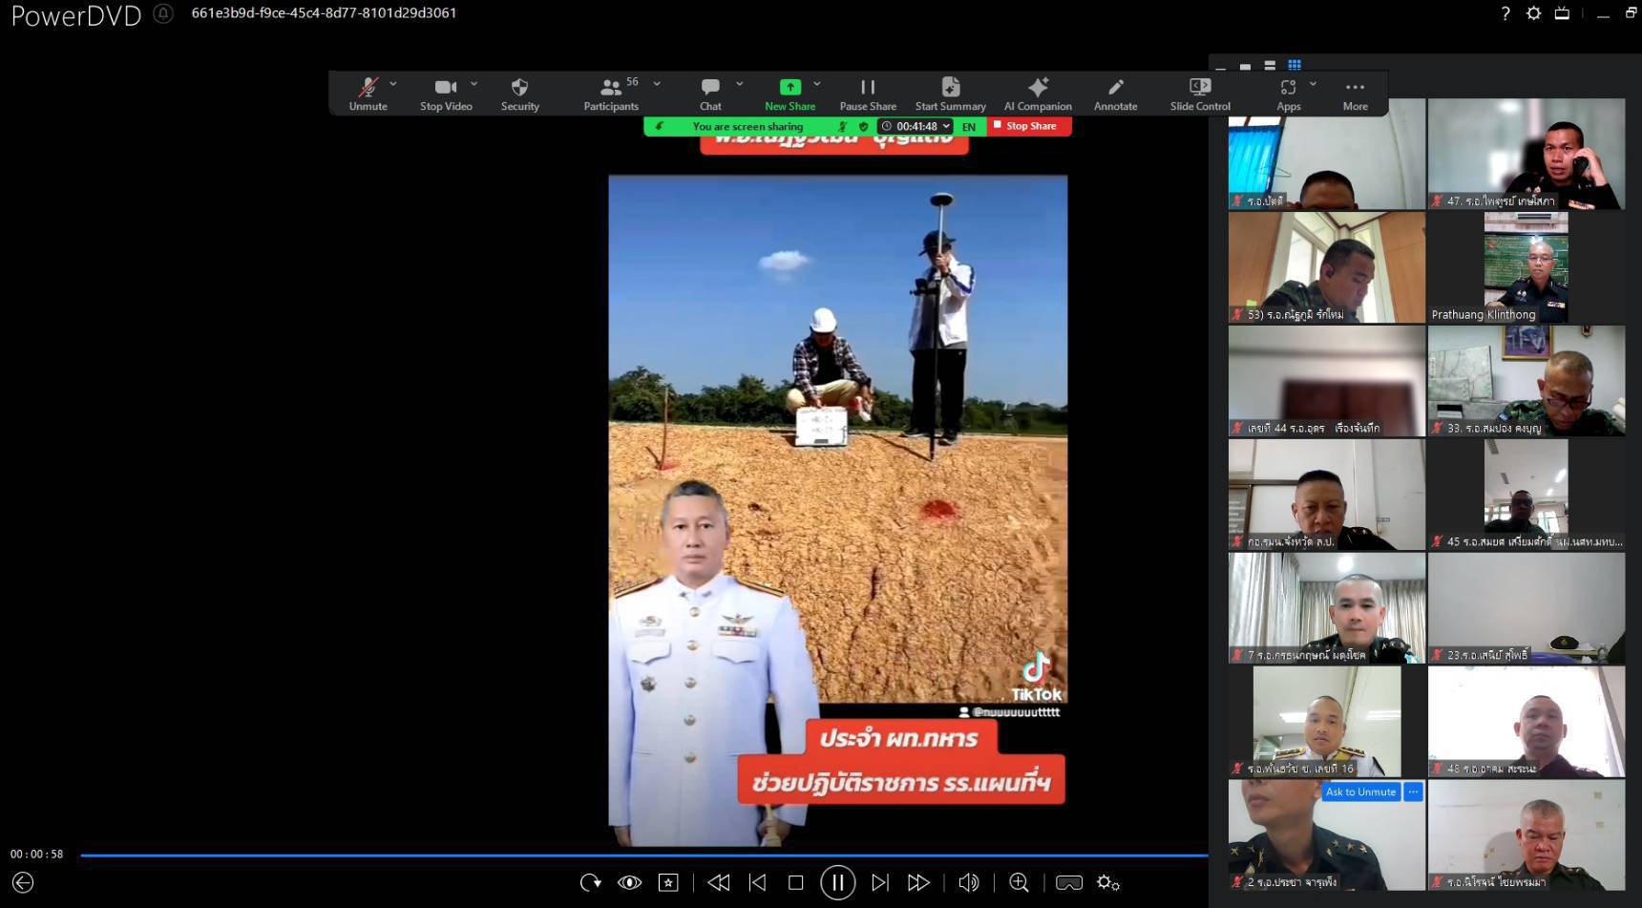Open Slide Control

point(1200,94)
